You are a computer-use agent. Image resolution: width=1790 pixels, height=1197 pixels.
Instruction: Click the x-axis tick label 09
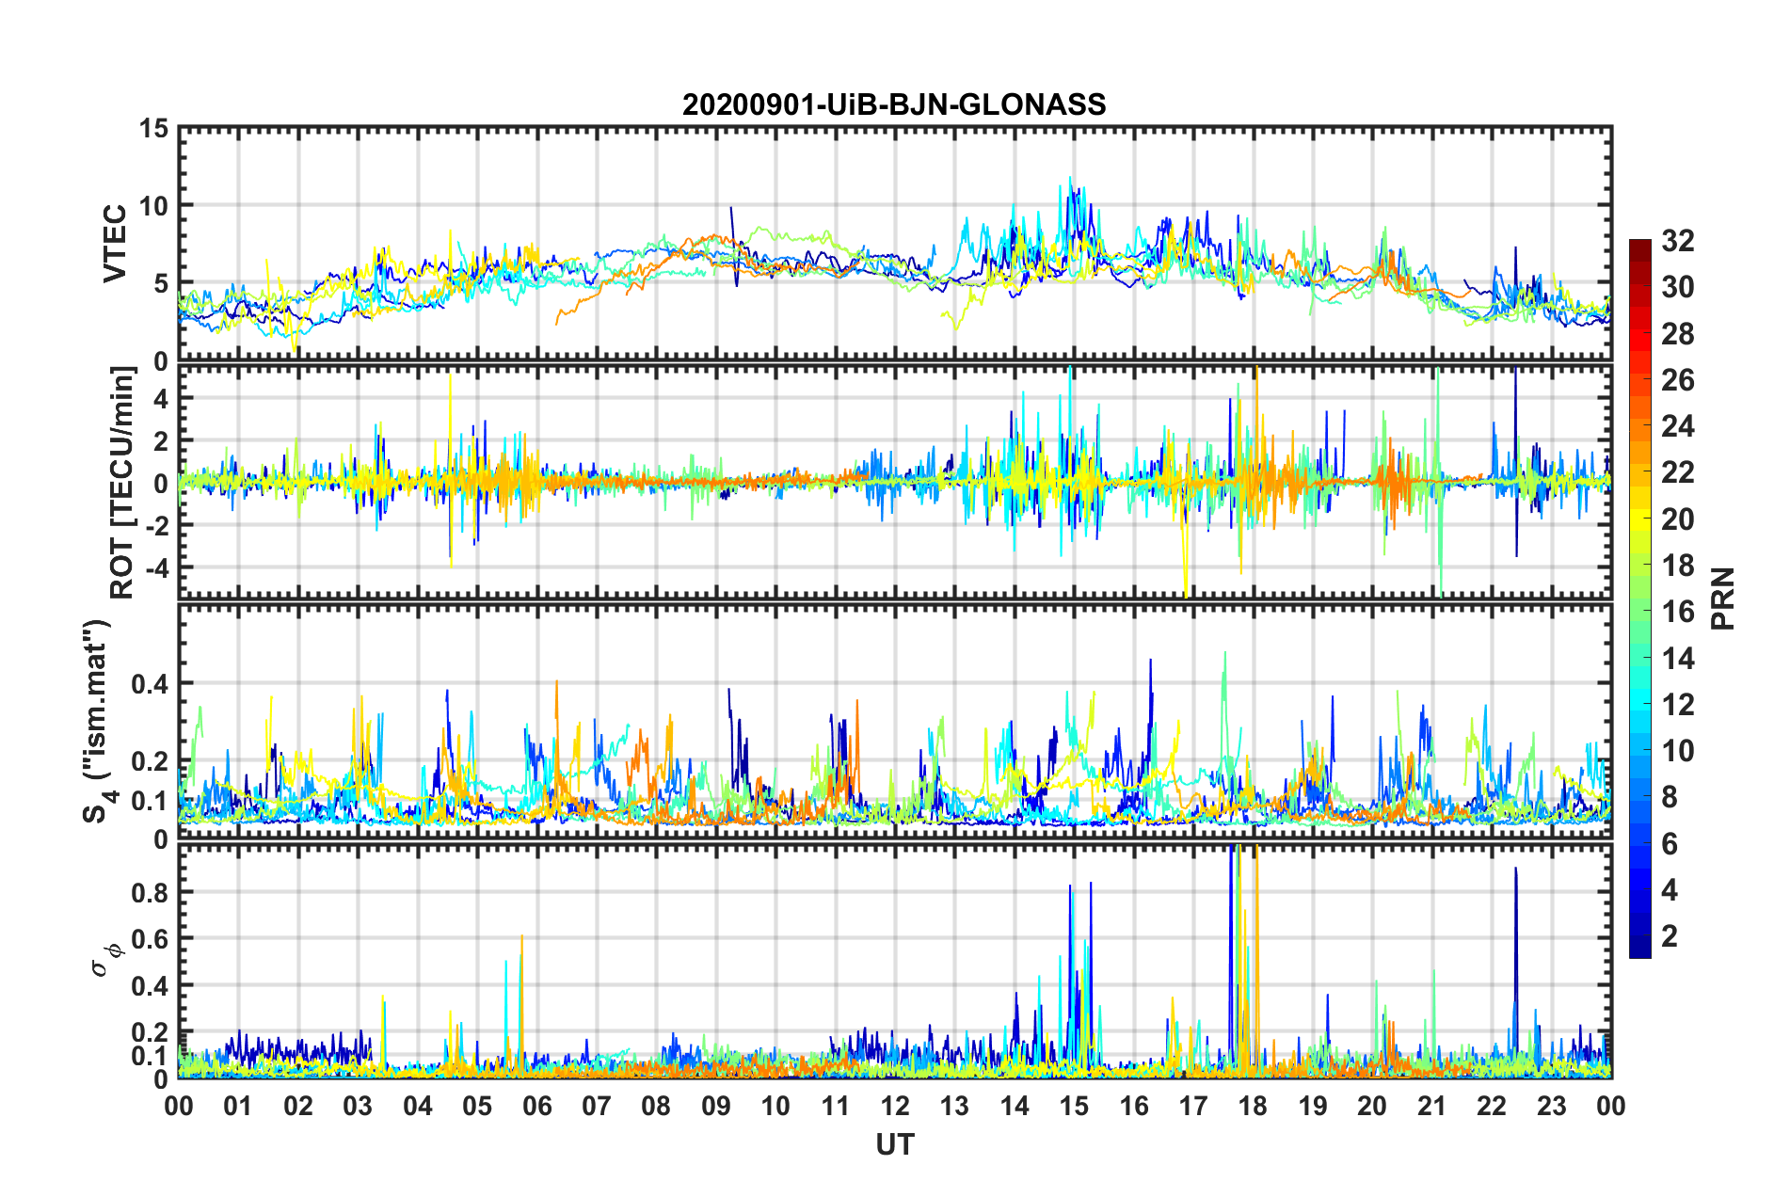[716, 1105]
